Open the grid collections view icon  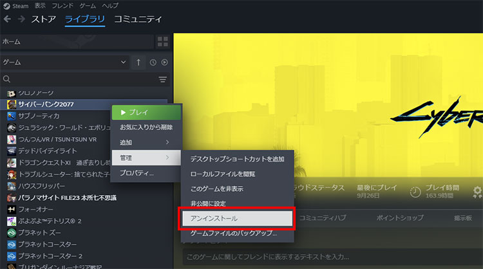(163, 41)
